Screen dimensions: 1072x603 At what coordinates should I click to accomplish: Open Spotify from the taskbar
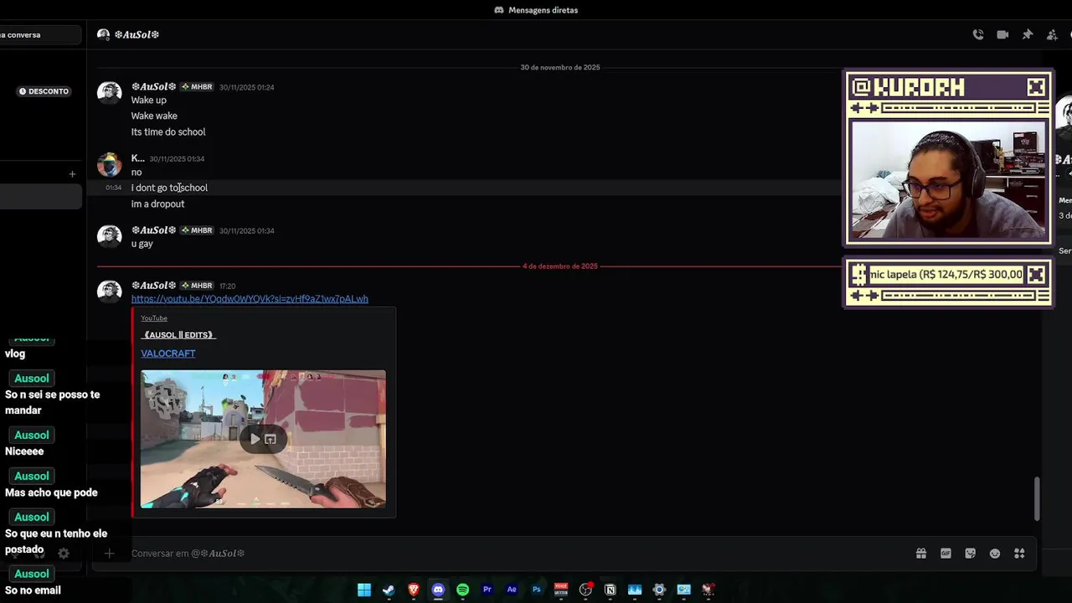point(462,590)
